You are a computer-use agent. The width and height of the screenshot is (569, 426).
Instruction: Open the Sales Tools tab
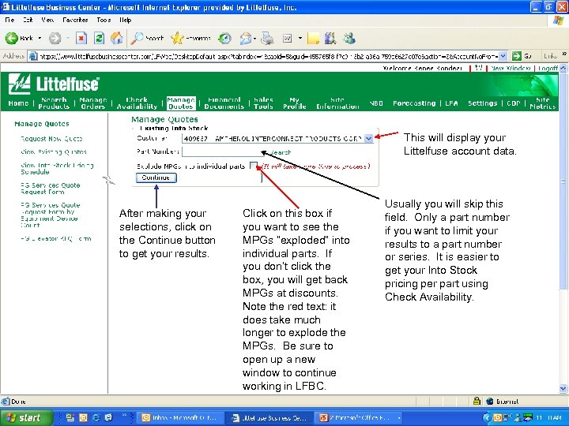pyautogui.click(x=263, y=103)
